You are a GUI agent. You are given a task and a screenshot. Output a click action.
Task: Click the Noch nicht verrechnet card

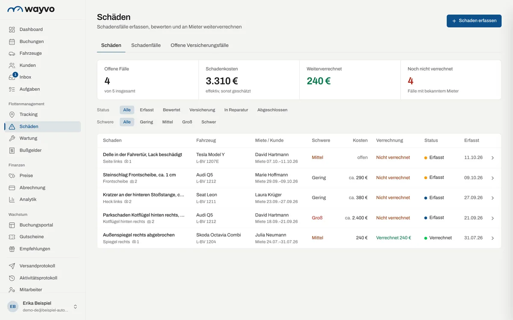(451, 80)
